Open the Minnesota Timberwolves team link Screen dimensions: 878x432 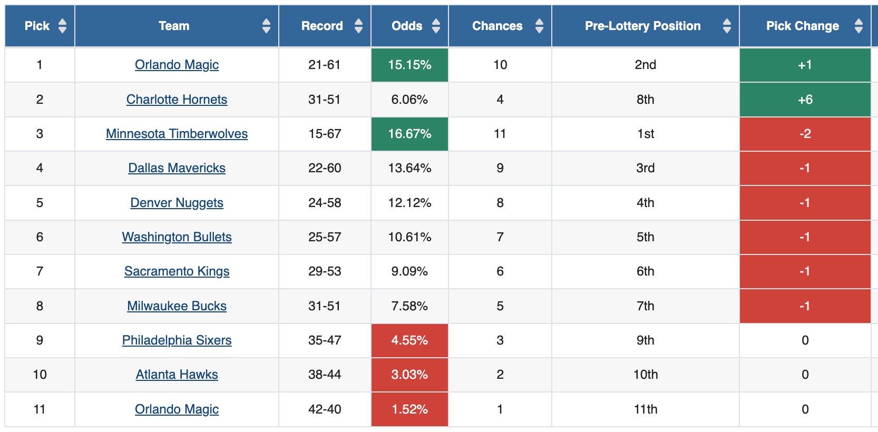177,134
